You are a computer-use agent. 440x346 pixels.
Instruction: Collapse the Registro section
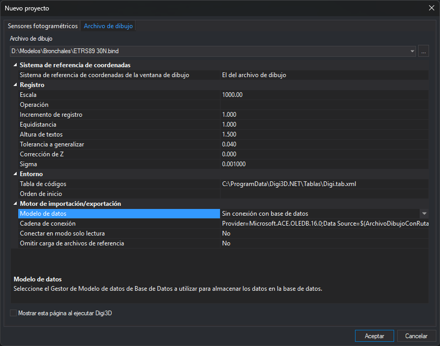15,85
